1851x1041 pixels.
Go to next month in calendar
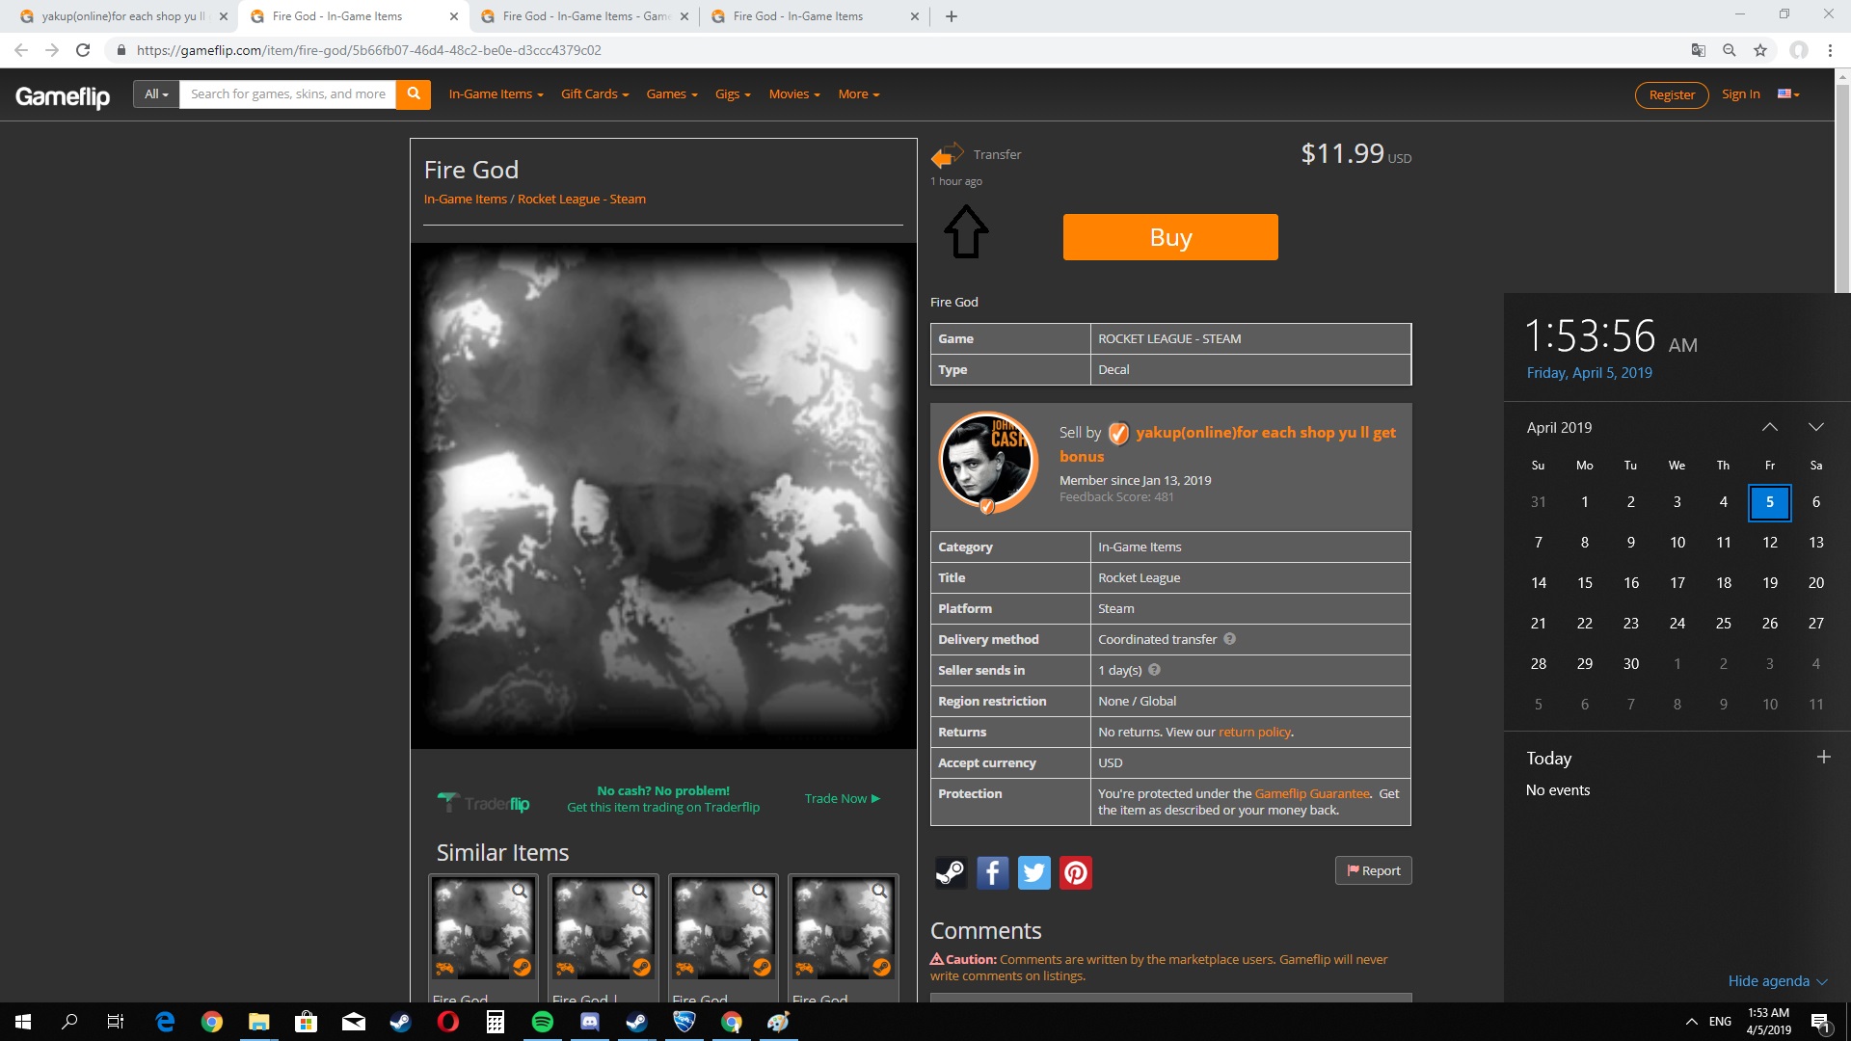[x=1815, y=427]
